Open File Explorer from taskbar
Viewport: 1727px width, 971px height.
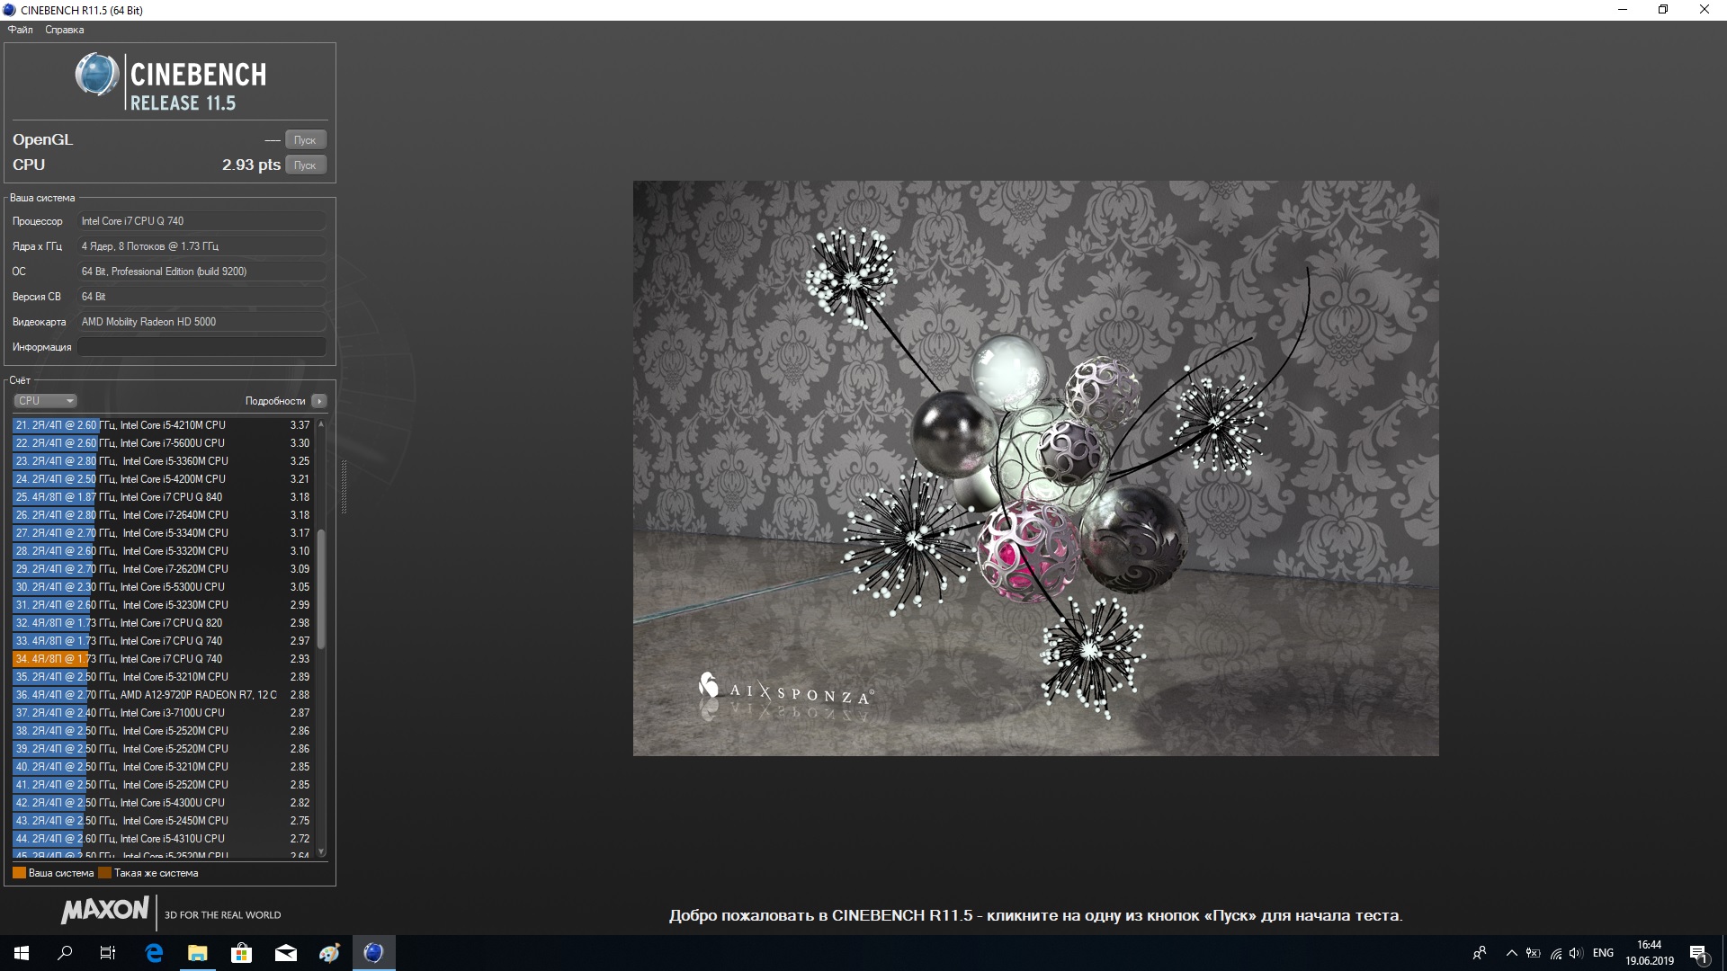[x=198, y=953]
